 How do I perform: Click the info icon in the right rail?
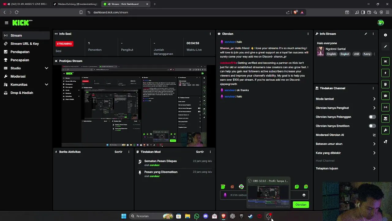pos(386,35)
